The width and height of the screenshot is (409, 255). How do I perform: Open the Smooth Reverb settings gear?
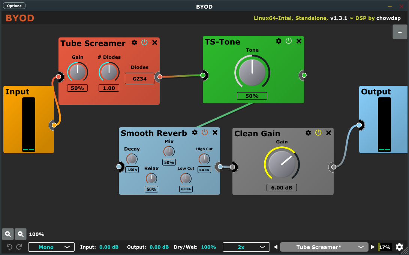pyautogui.click(x=195, y=133)
